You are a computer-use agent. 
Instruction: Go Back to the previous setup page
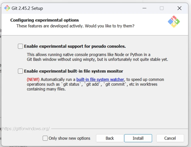coord(110,138)
